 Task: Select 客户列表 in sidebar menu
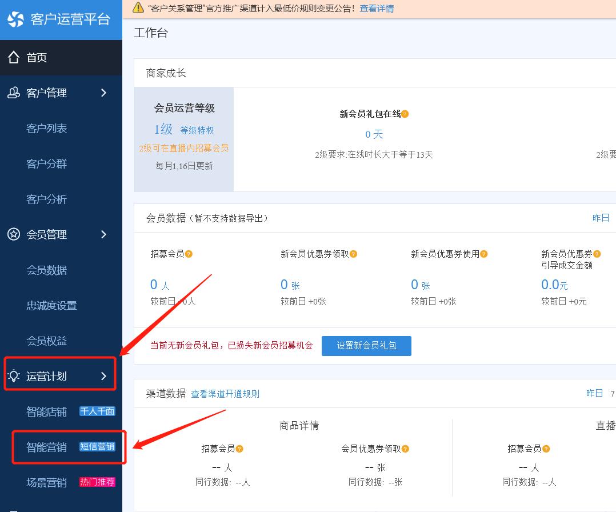46,128
